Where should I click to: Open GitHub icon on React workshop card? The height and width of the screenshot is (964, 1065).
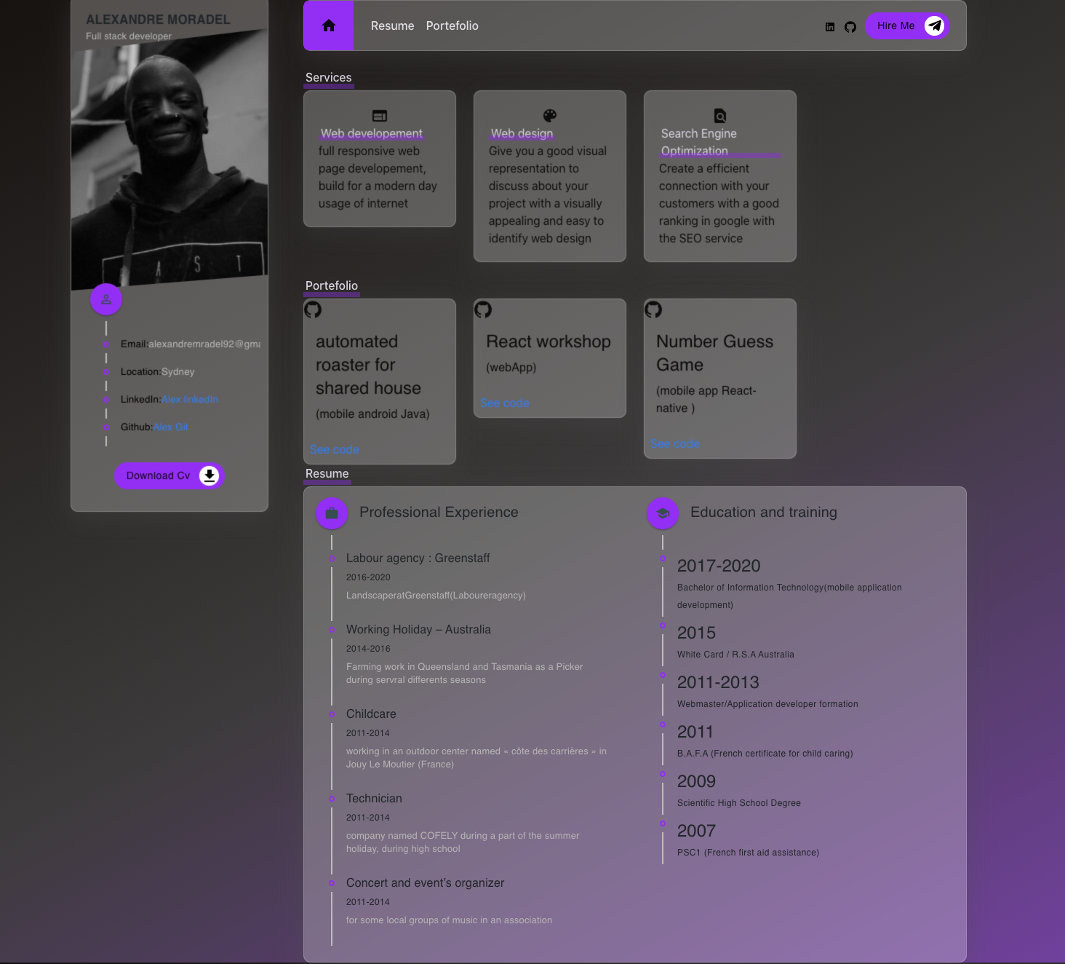(483, 309)
